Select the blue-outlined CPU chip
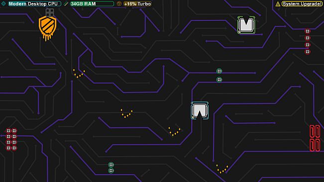 tap(200, 110)
